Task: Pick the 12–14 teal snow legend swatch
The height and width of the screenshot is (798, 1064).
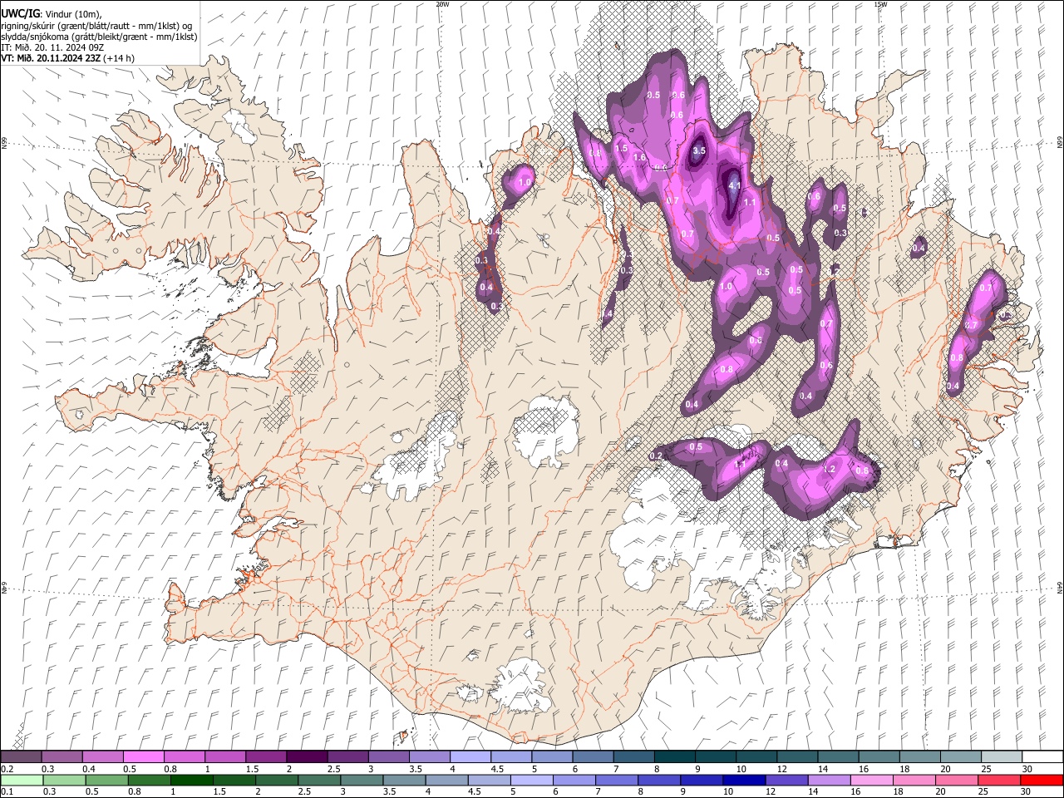Action: tap(798, 757)
